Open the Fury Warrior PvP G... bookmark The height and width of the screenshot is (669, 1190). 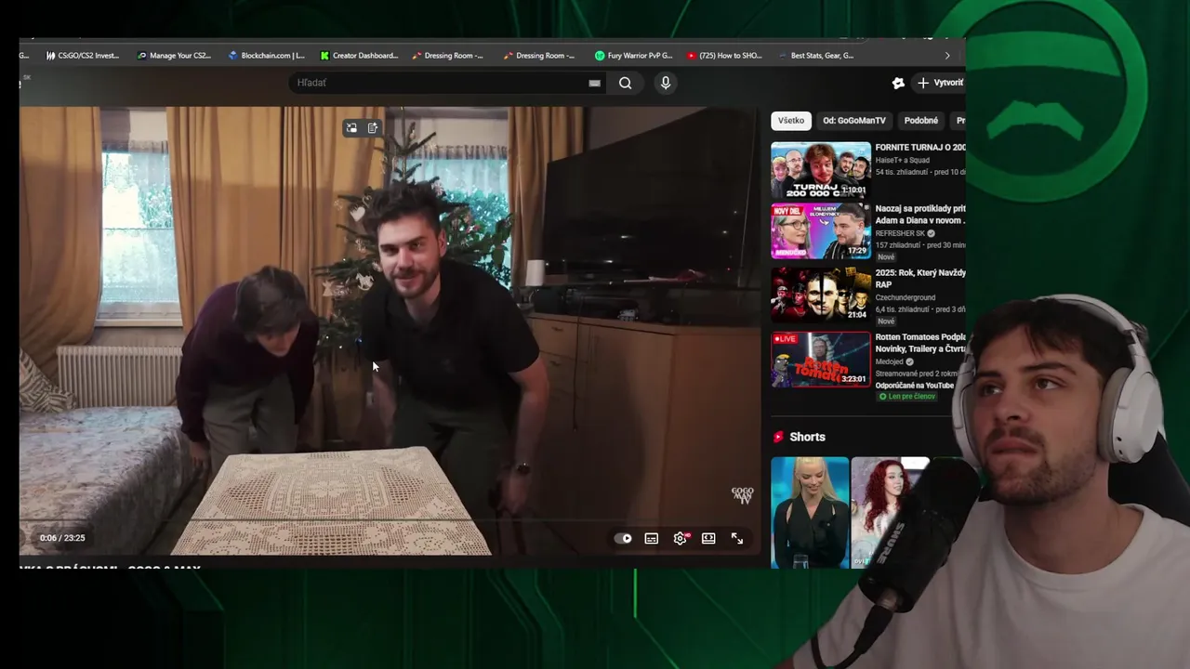tap(633, 56)
